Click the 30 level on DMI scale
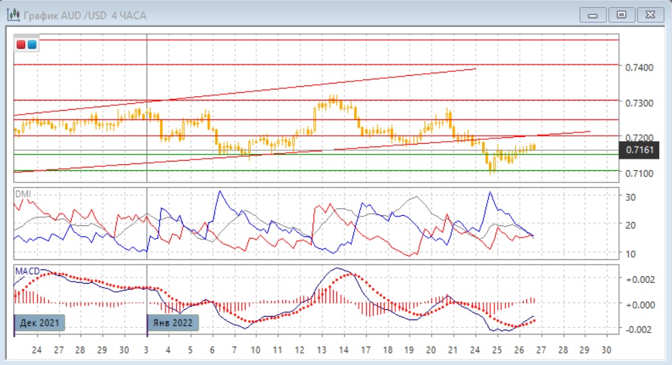 [x=631, y=197]
